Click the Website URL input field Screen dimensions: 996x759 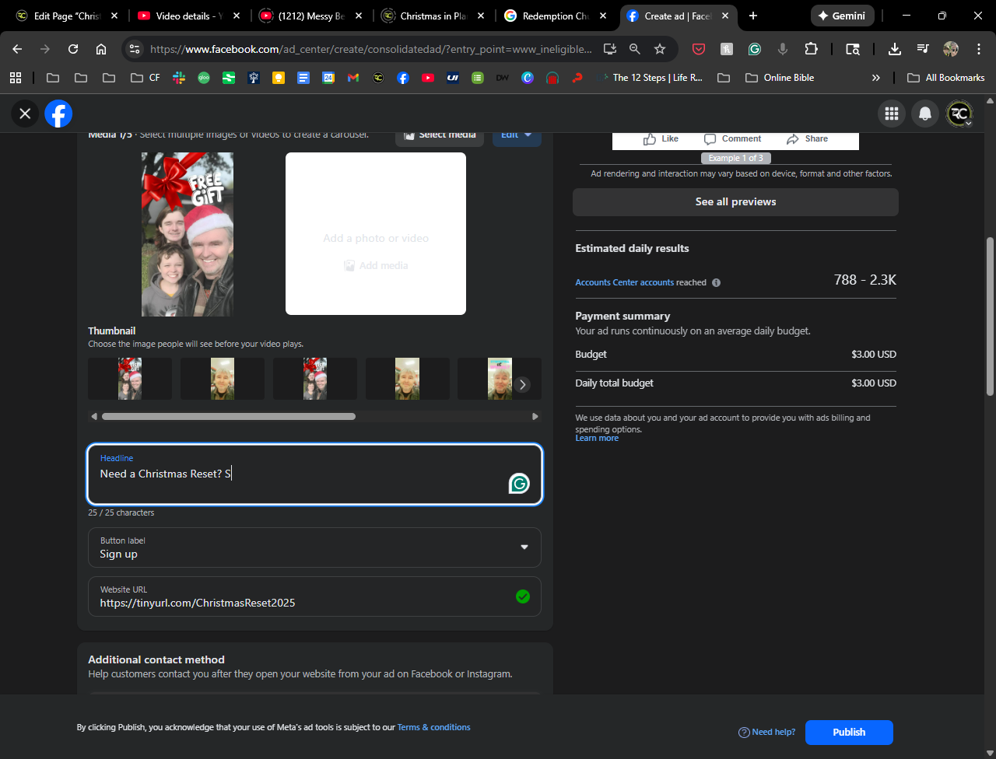click(x=303, y=603)
